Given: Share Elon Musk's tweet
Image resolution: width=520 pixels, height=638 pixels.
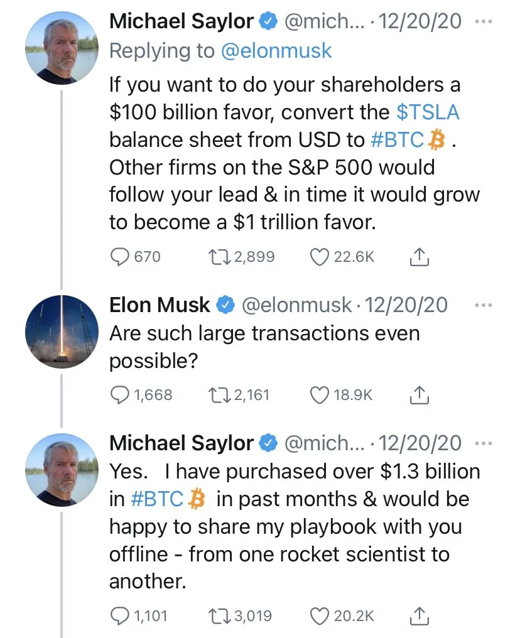Looking at the screenshot, I should (419, 395).
